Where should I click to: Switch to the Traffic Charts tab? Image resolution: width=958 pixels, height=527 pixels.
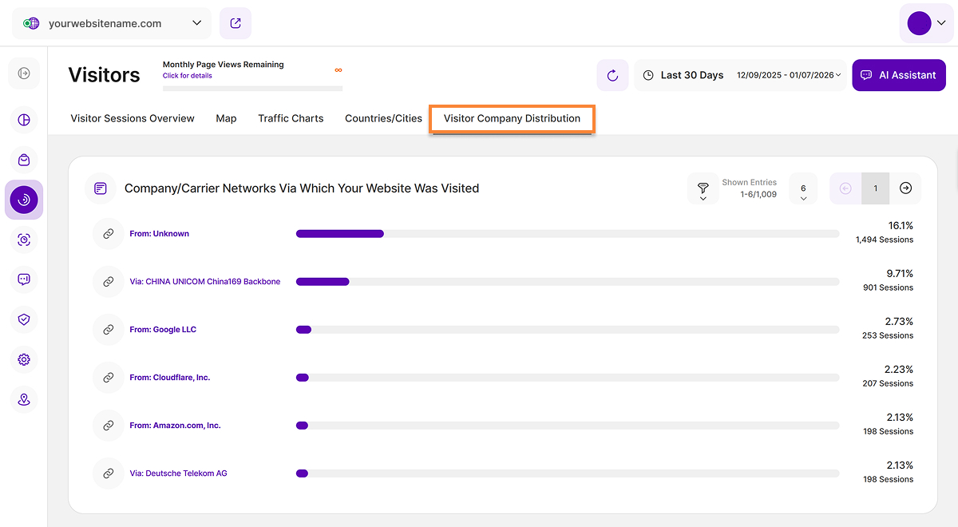tap(291, 118)
